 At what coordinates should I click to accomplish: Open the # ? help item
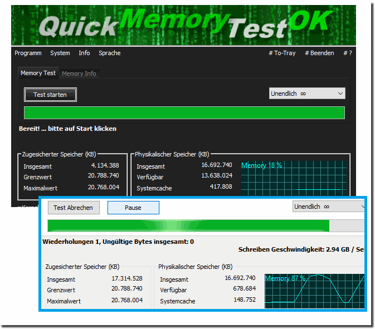pyautogui.click(x=348, y=53)
